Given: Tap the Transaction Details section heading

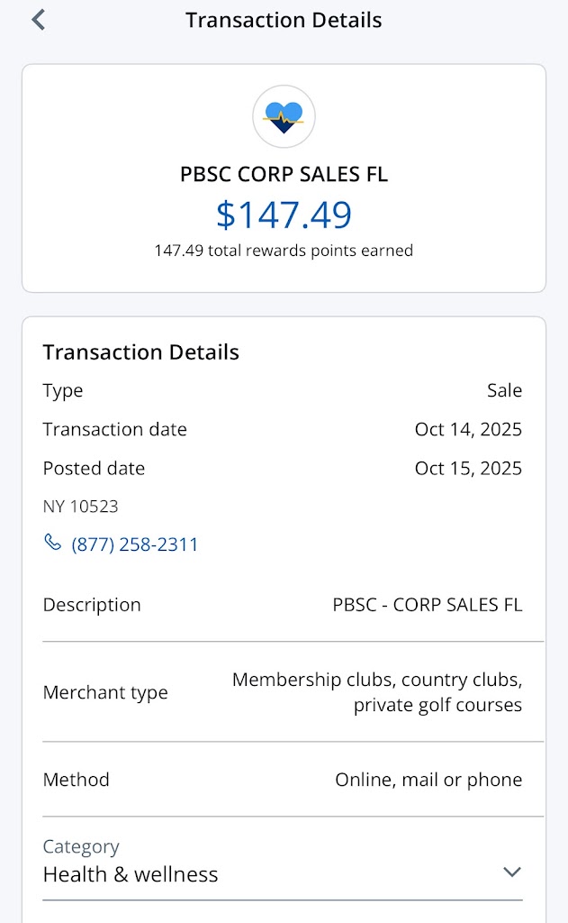Looking at the screenshot, I should point(141,352).
